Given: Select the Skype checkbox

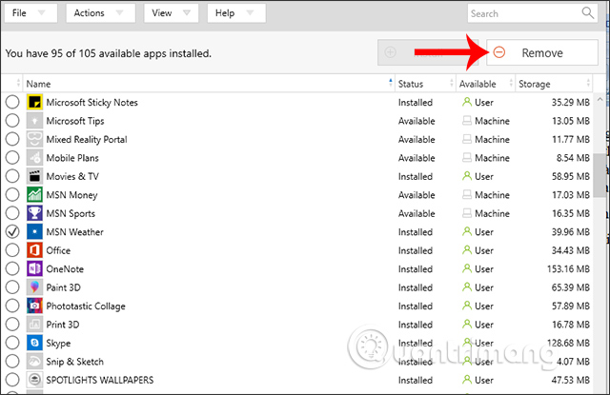Looking at the screenshot, I should (12, 343).
